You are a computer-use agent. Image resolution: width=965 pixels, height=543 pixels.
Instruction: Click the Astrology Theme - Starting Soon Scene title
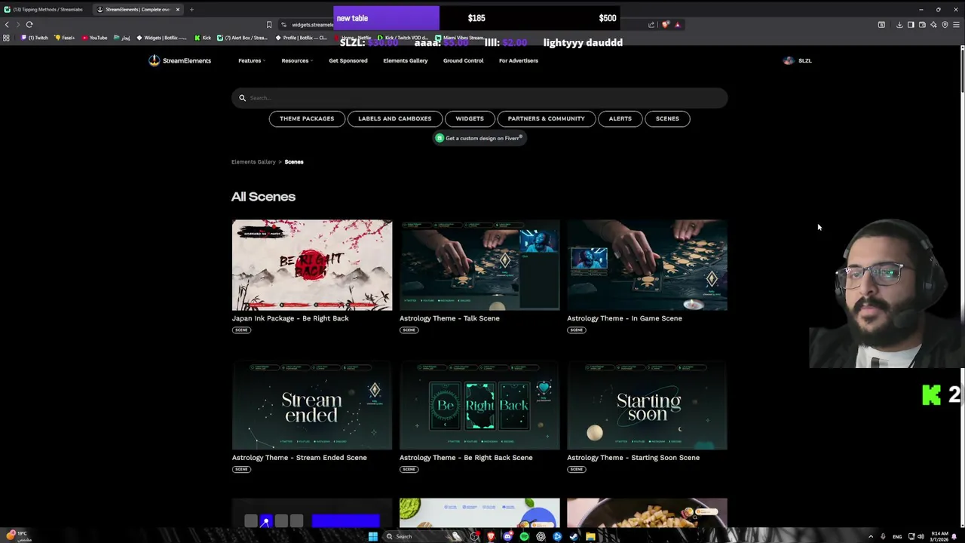633,458
